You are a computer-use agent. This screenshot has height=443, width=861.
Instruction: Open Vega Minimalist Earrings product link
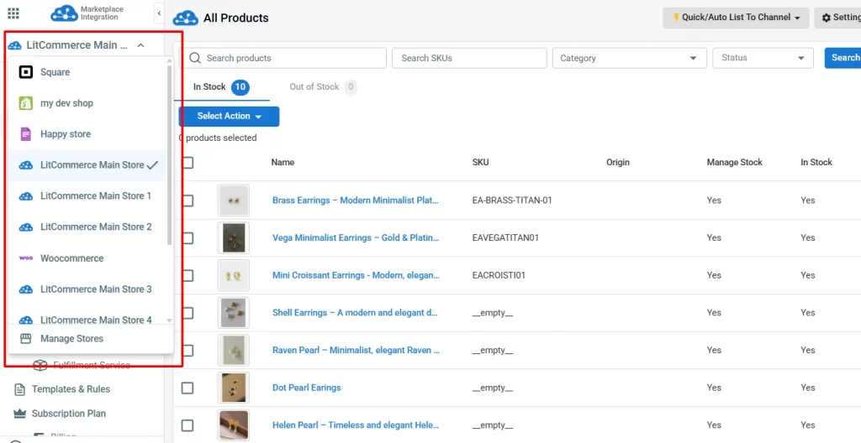point(356,238)
